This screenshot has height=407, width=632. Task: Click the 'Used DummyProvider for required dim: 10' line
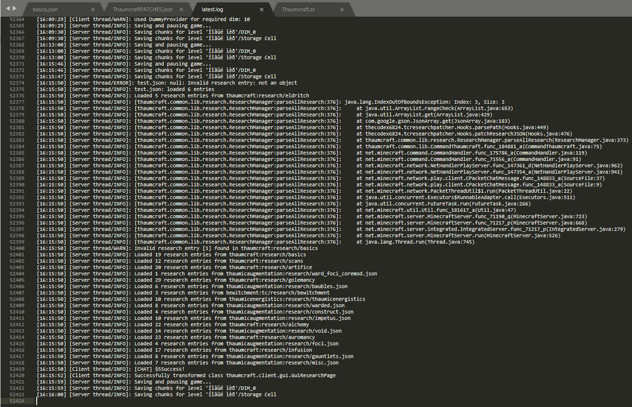click(x=143, y=19)
